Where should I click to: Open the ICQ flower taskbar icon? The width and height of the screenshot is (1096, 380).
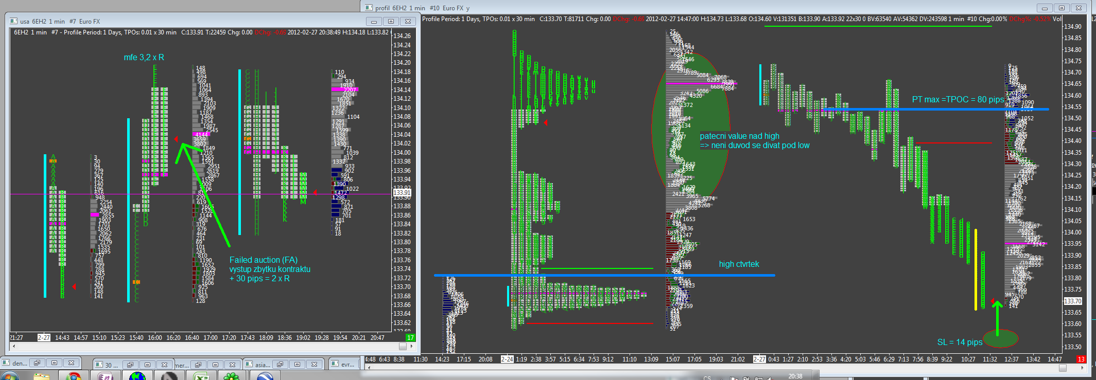[x=232, y=376]
